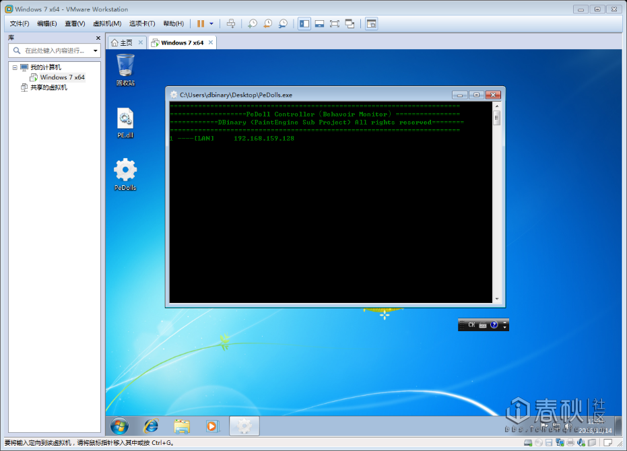The width and height of the screenshot is (627, 451).
Task: Click the printer status icon
Action: click(570, 443)
